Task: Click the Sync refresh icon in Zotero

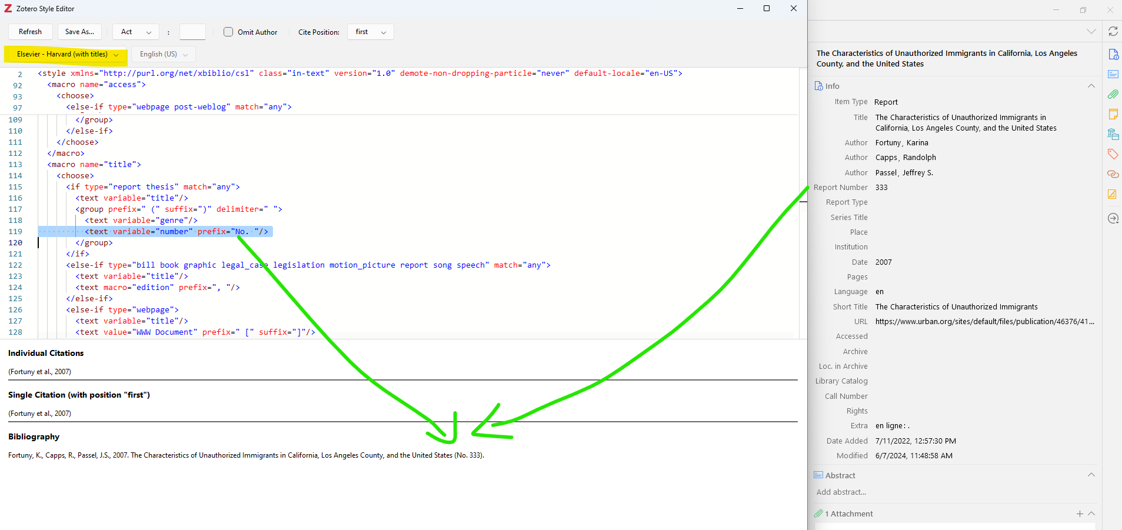Action: (x=1113, y=31)
